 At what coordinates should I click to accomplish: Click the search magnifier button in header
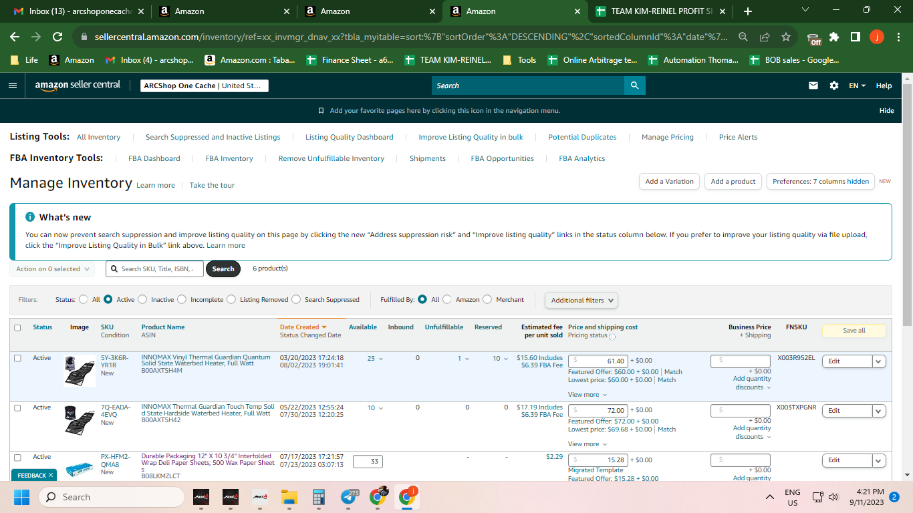click(634, 85)
